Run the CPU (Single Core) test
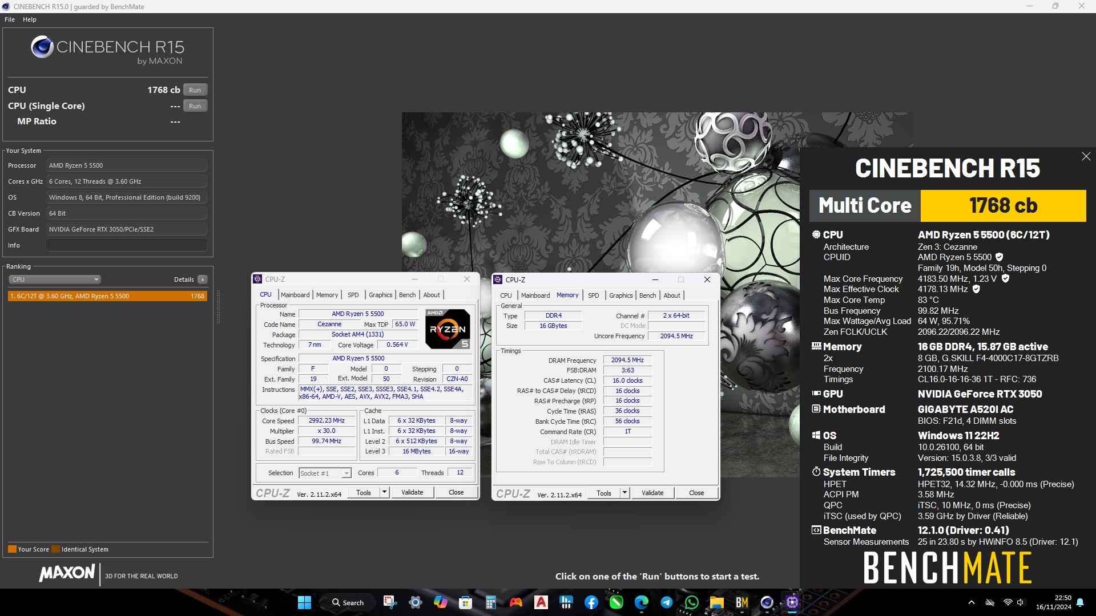 coord(195,106)
